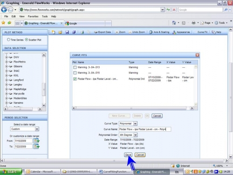Open the Favorites menu
Viewport: 233px width, 175px height.
(33, 16)
